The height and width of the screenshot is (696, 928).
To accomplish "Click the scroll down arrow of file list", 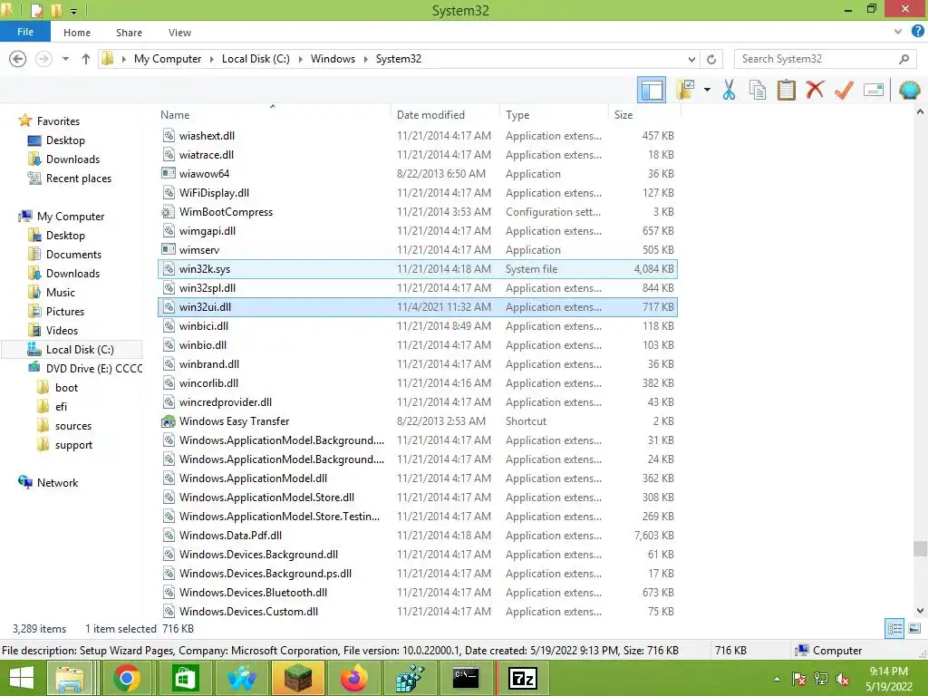I will (x=920, y=610).
